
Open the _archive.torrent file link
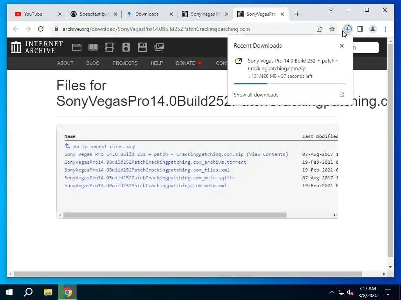(155, 162)
